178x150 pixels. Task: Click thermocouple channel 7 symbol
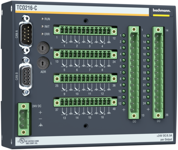click(x=90, y=64)
